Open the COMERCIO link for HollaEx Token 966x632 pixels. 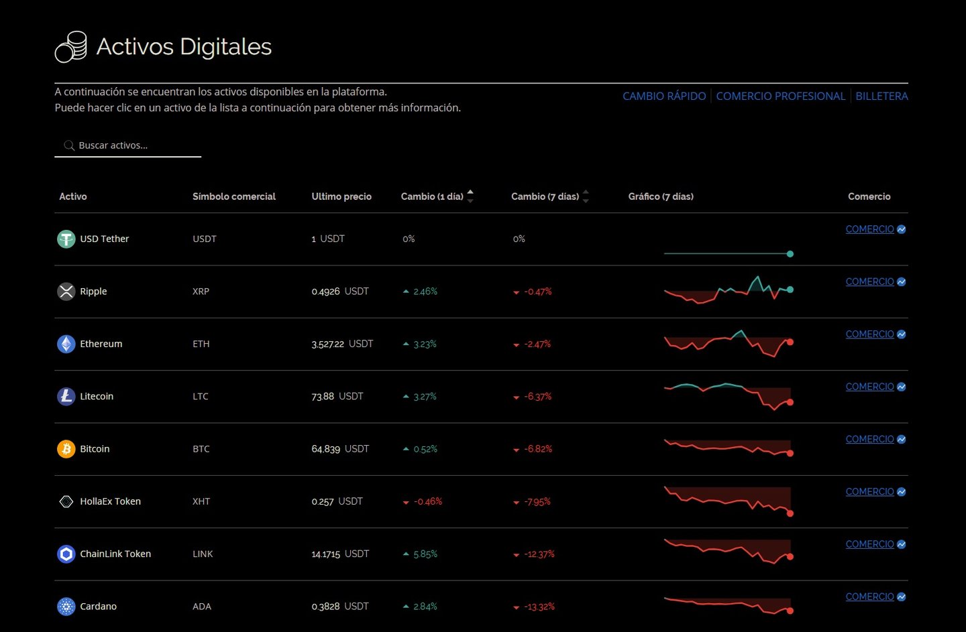point(869,492)
